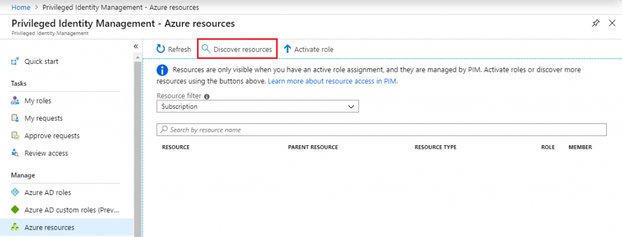
Task: Pin this blade with pushpin icon
Action: pos(595,24)
